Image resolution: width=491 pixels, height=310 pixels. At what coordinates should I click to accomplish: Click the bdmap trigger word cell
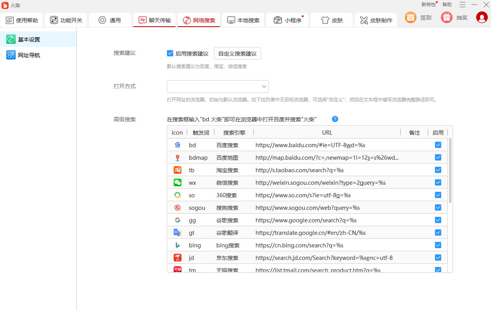click(x=198, y=157)
